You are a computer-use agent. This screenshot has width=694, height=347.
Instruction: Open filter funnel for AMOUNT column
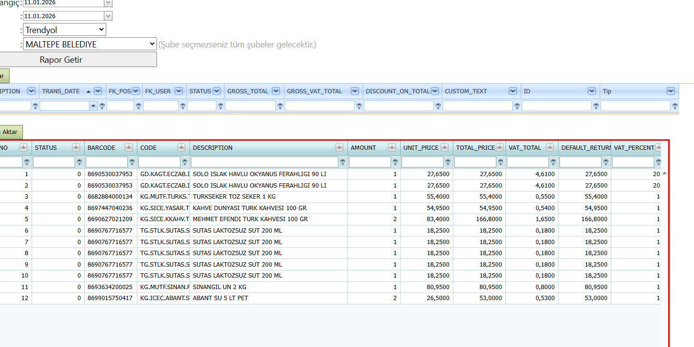(x=395, y=162)
